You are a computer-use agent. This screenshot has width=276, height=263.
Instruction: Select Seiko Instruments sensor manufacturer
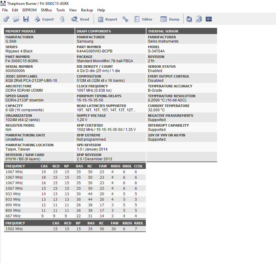[163, 41]
